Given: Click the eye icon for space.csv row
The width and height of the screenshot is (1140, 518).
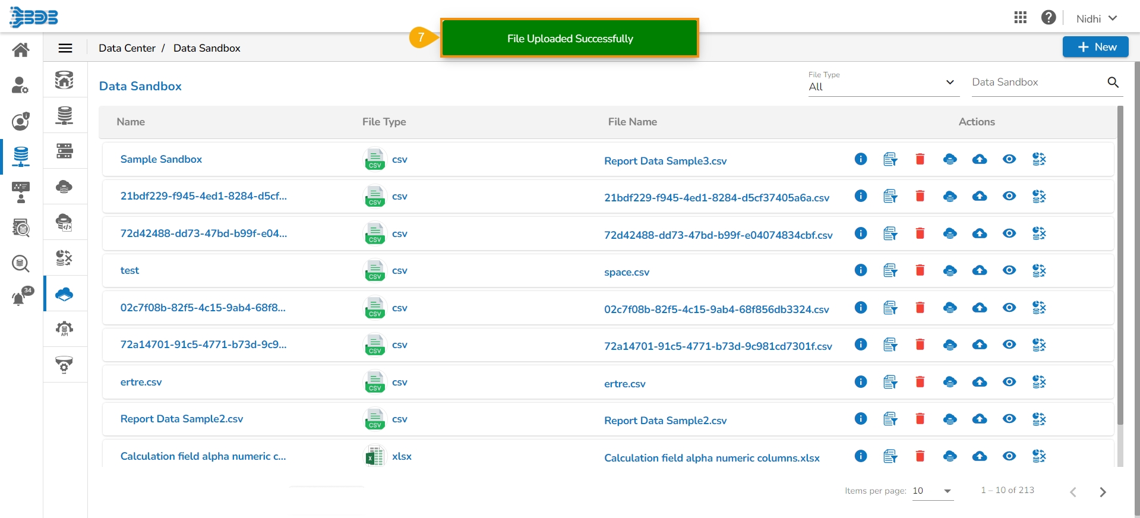Looking at the screenshot, I should 1009,271.
